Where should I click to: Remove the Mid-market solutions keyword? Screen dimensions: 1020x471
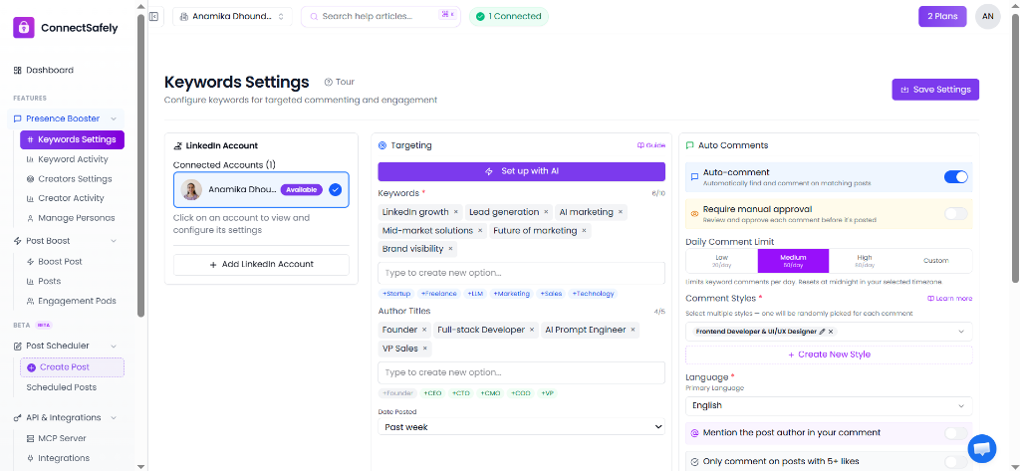click(x=480, y=230)
